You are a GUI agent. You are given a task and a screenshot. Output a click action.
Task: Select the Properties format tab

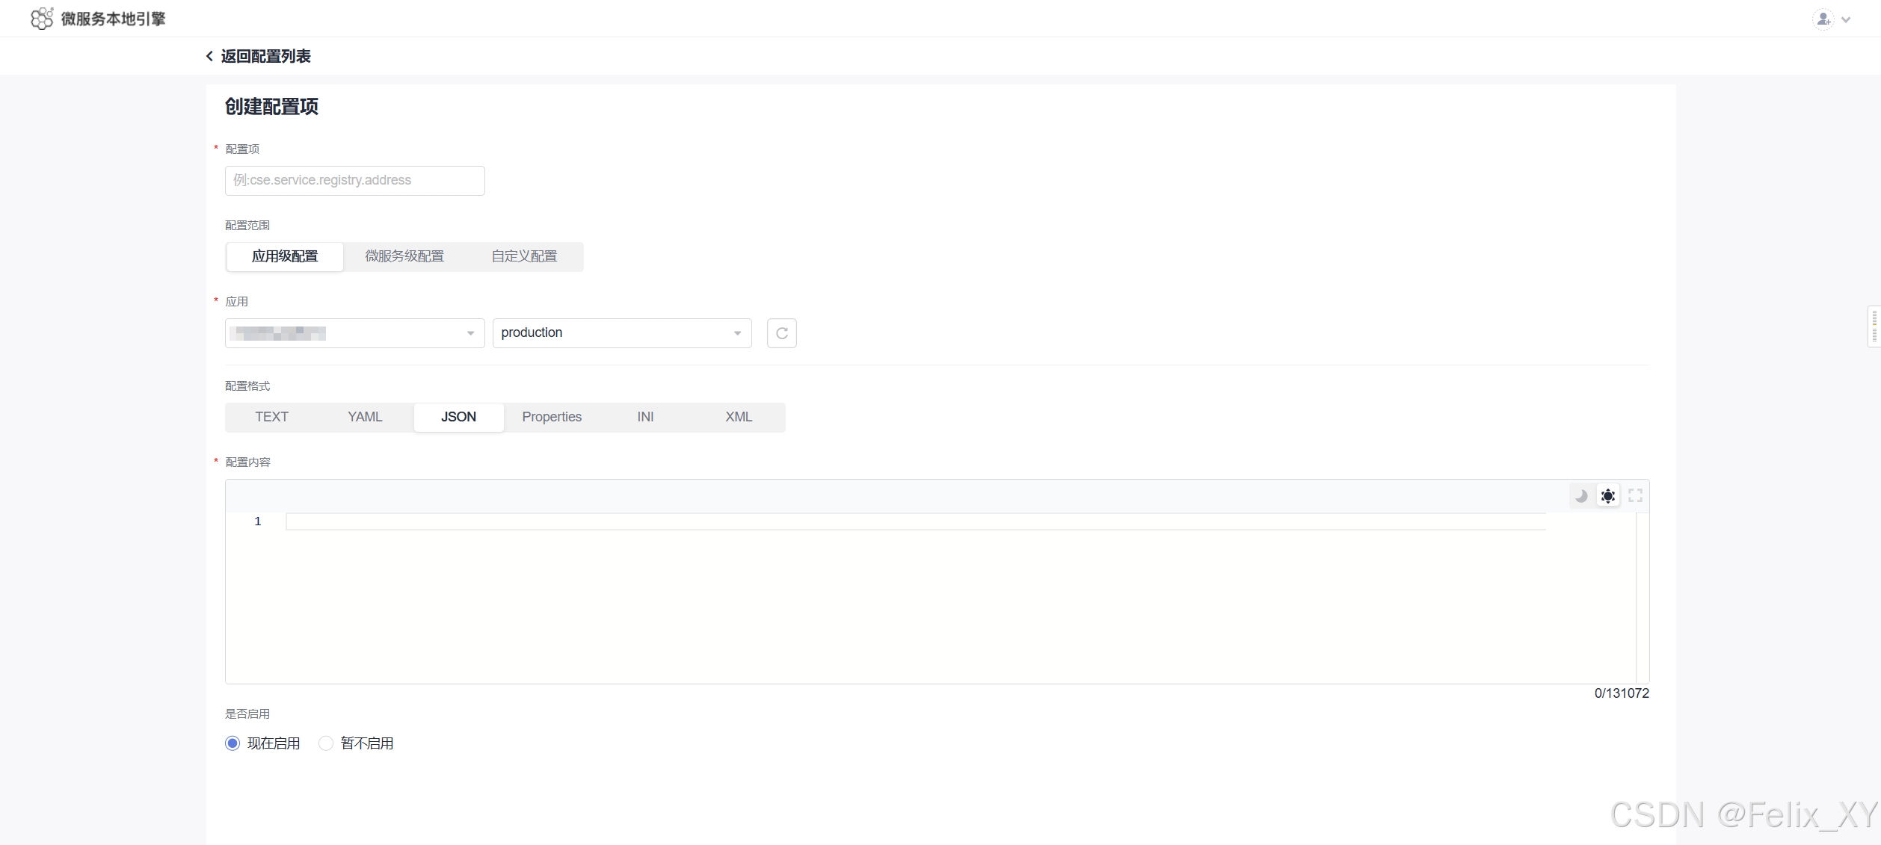552,417
